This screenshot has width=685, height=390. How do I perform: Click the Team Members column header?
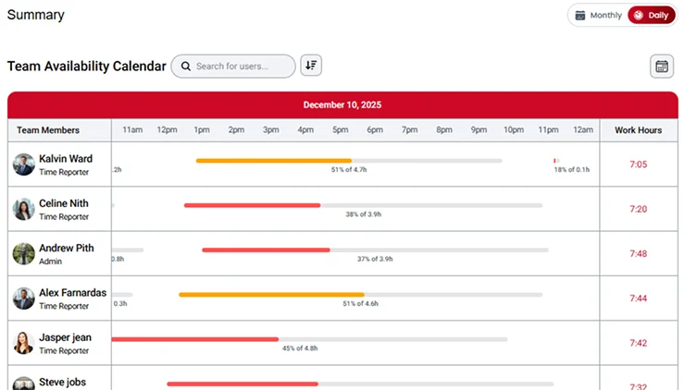point(48,130)
